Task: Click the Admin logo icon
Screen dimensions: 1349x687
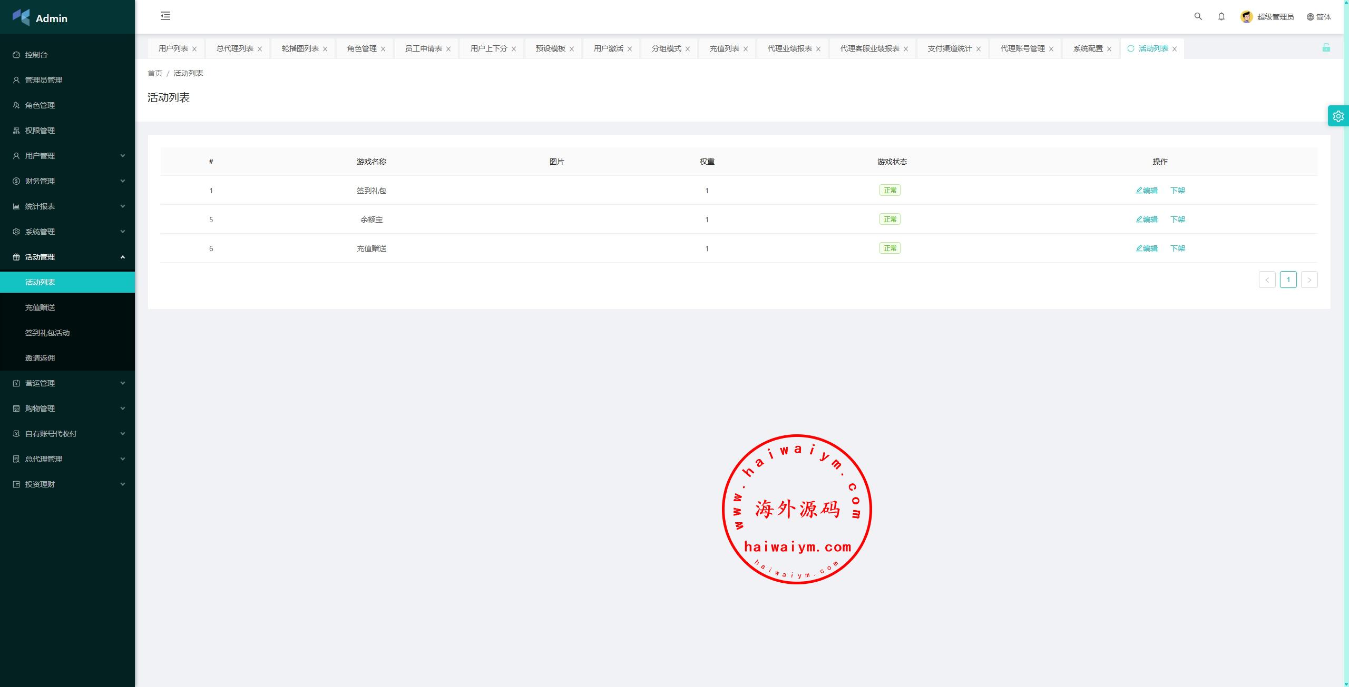Action: coord(21,17)
